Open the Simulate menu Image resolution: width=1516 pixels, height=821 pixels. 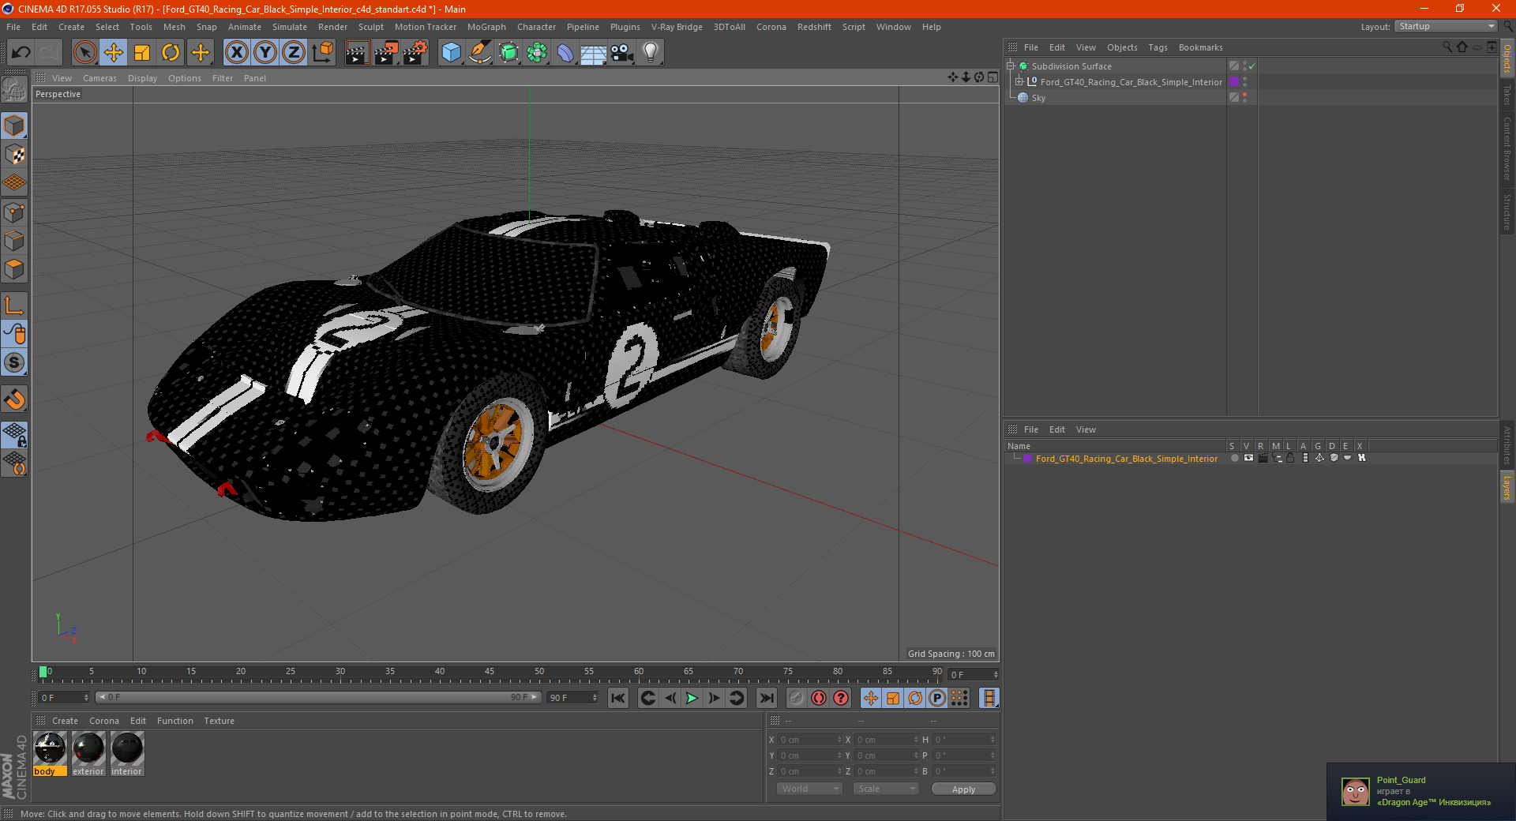pyautogui.click(x=290, y=27)
